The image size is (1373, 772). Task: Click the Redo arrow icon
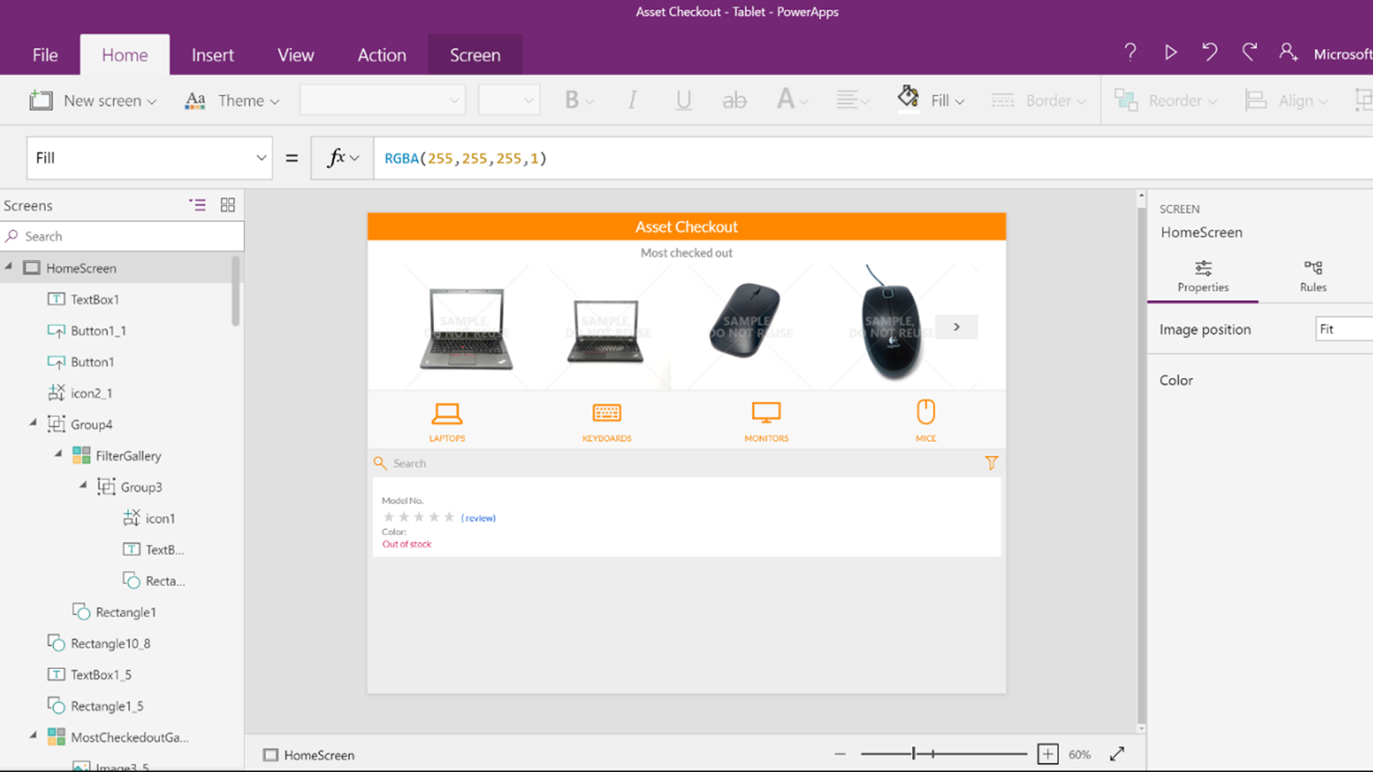tap(1249, 53)
